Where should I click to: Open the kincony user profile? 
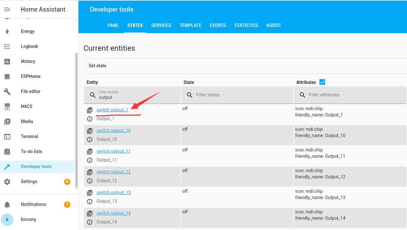pyautogui.click(x=28, y=219)
